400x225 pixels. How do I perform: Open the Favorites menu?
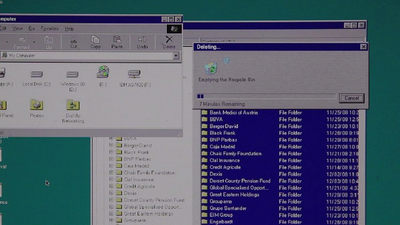tap(49, 29)
